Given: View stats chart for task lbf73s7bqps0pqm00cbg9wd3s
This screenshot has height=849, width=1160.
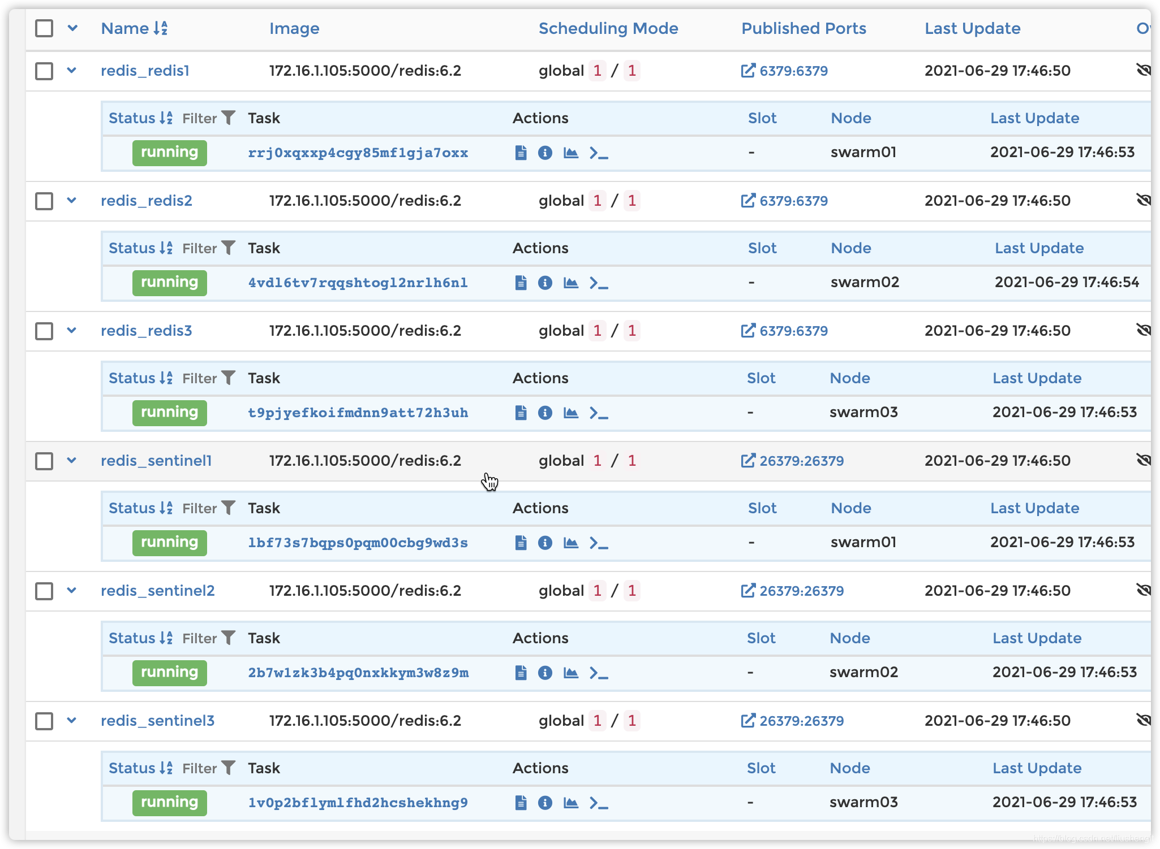Looking at the screenshot, I should [571, 543].
